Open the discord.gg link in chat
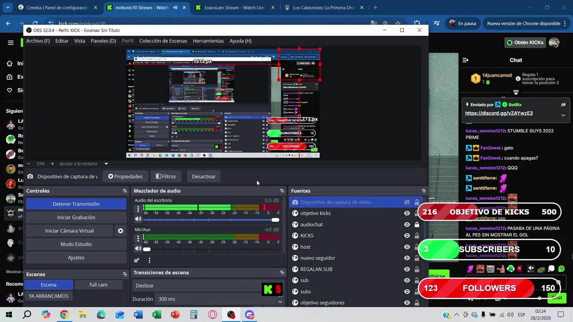This screenshot has height=322, width=573. [x=499, y=113]
